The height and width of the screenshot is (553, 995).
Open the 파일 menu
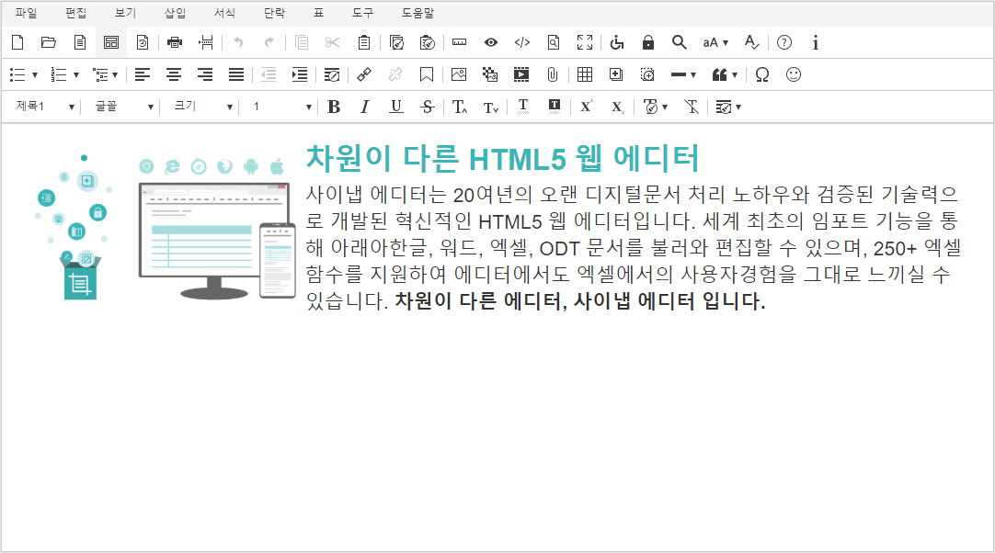coord(26,13)
